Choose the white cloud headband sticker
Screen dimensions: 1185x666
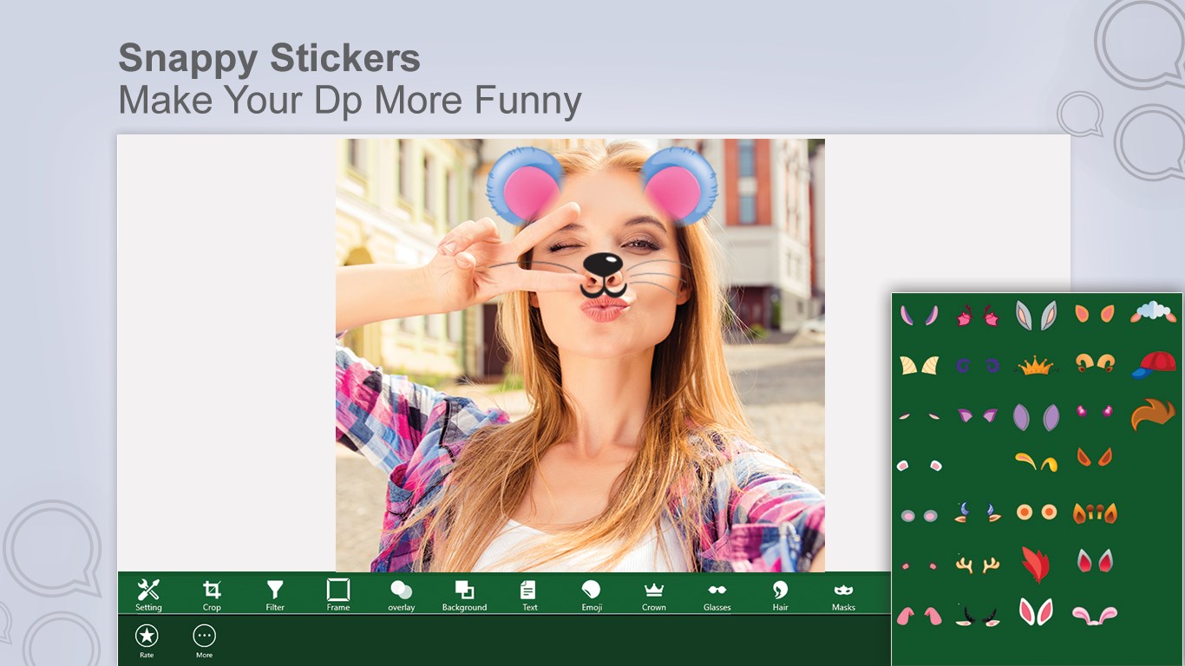point(1153,311)
